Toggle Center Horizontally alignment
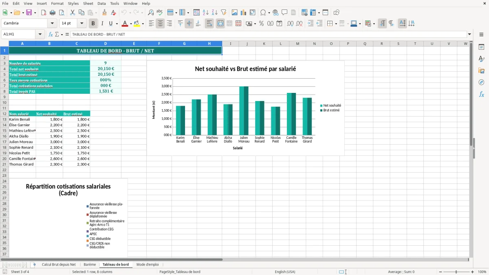This screenshot has height=275, width=489. click(x=160, y=24)
